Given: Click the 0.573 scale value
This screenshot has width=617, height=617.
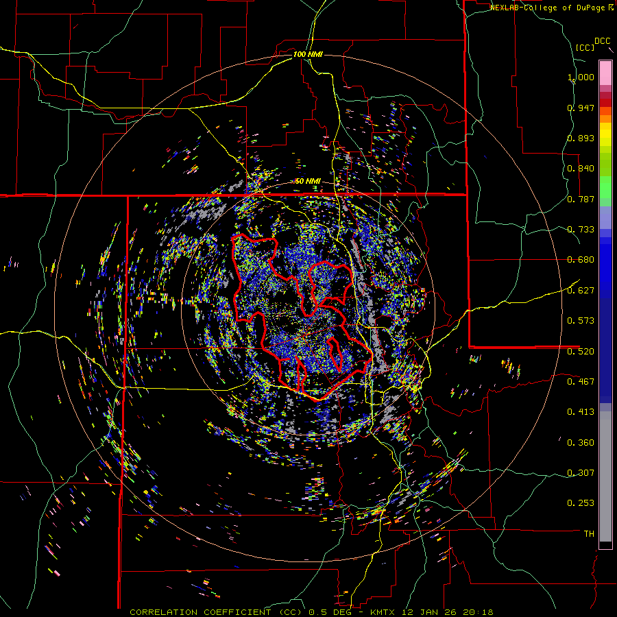Looking at the screenshot, I should point(581,321).
